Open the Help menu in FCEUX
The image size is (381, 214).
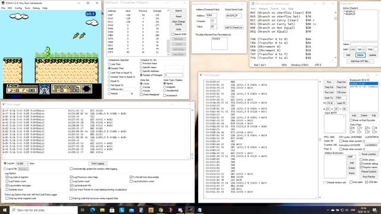coord(45,8)
